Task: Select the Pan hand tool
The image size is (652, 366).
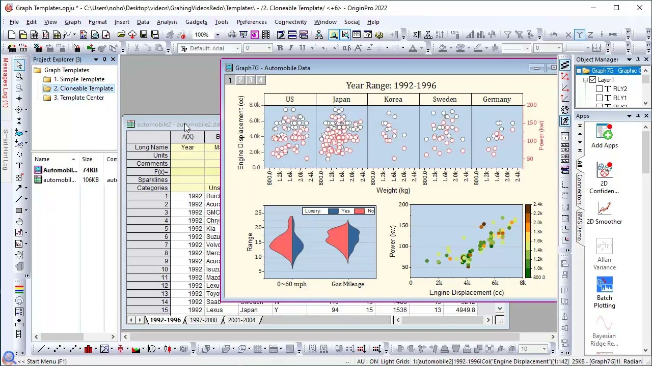Action: pos(19,222)
